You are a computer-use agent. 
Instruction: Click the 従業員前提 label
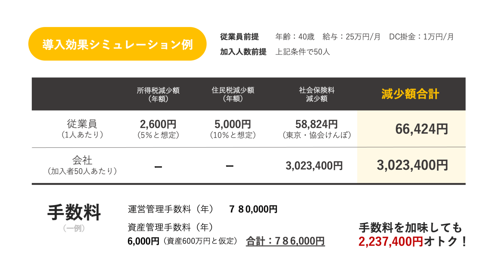pyautogui.click(x=239, y=37)
